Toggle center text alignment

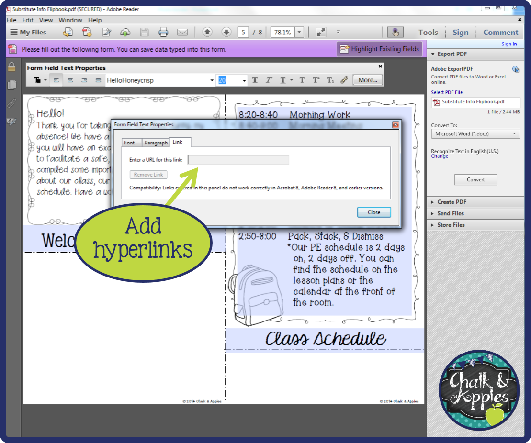point(70,80)
